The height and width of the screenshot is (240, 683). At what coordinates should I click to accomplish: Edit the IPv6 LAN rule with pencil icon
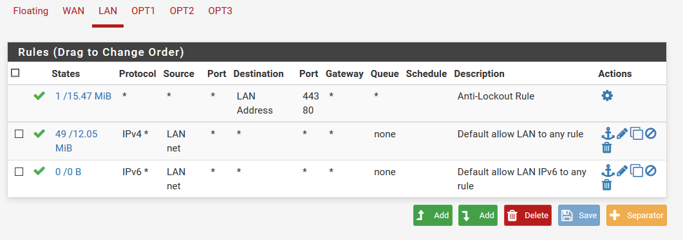pyautogui.click(x=622, y=171)
